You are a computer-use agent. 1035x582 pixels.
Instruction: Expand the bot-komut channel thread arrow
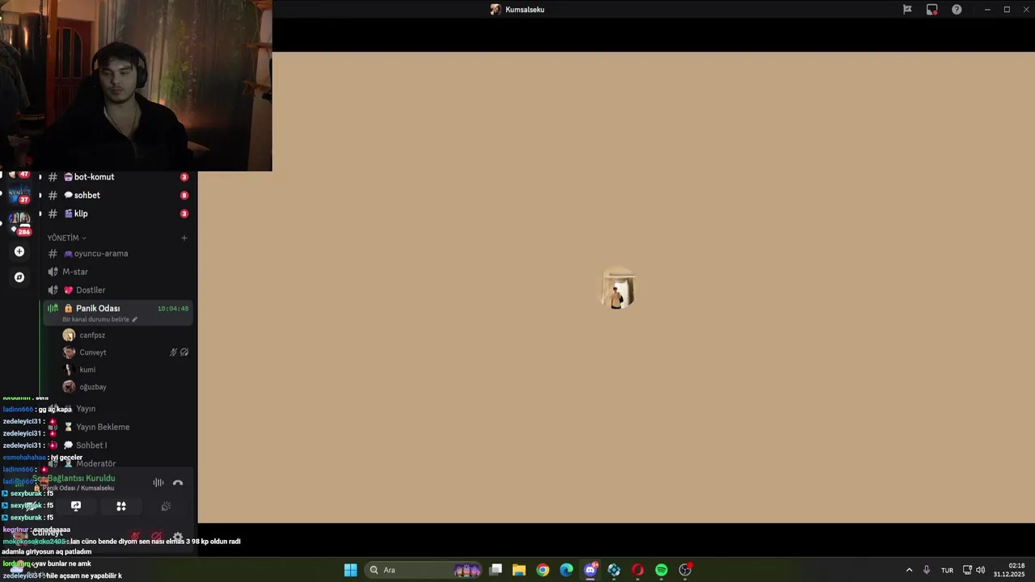click(40, 177)
